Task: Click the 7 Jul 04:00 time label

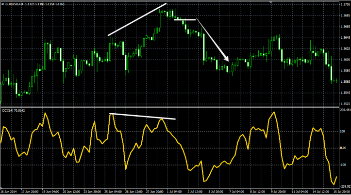Action: pyautogui.click(x=237, y=192)
